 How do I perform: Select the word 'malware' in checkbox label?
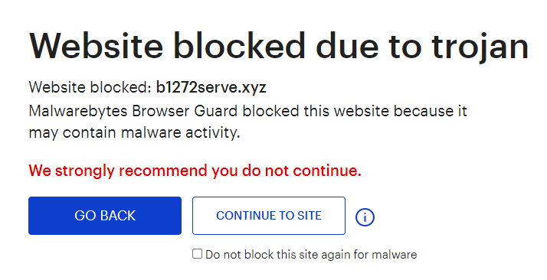click(395, 255)
